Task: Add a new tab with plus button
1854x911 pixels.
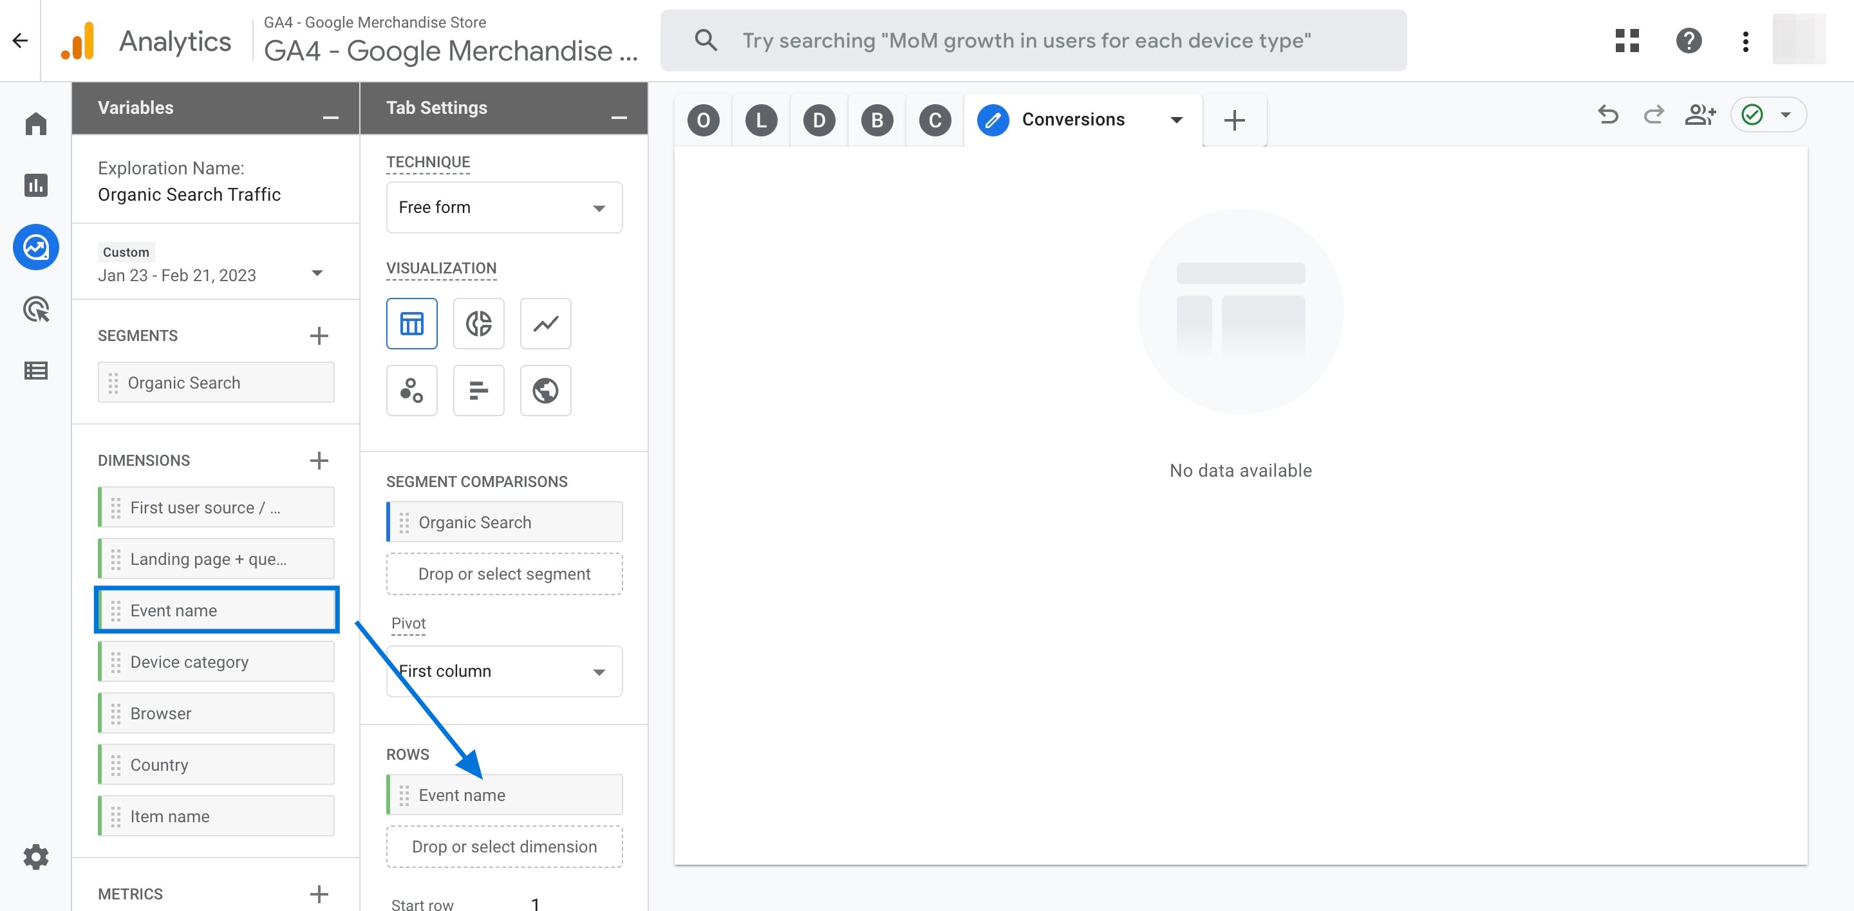Action: (1234, 120)
